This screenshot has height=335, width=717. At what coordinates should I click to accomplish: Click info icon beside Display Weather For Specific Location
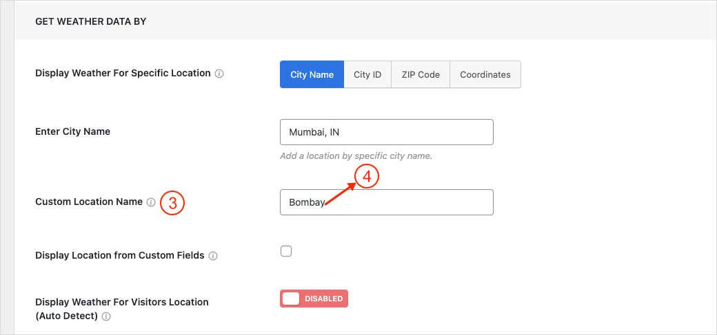[x=219, y=74]
